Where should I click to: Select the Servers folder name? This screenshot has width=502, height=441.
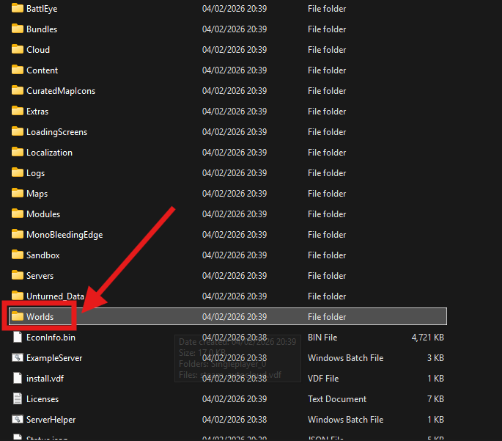click(x=40, y=276)
